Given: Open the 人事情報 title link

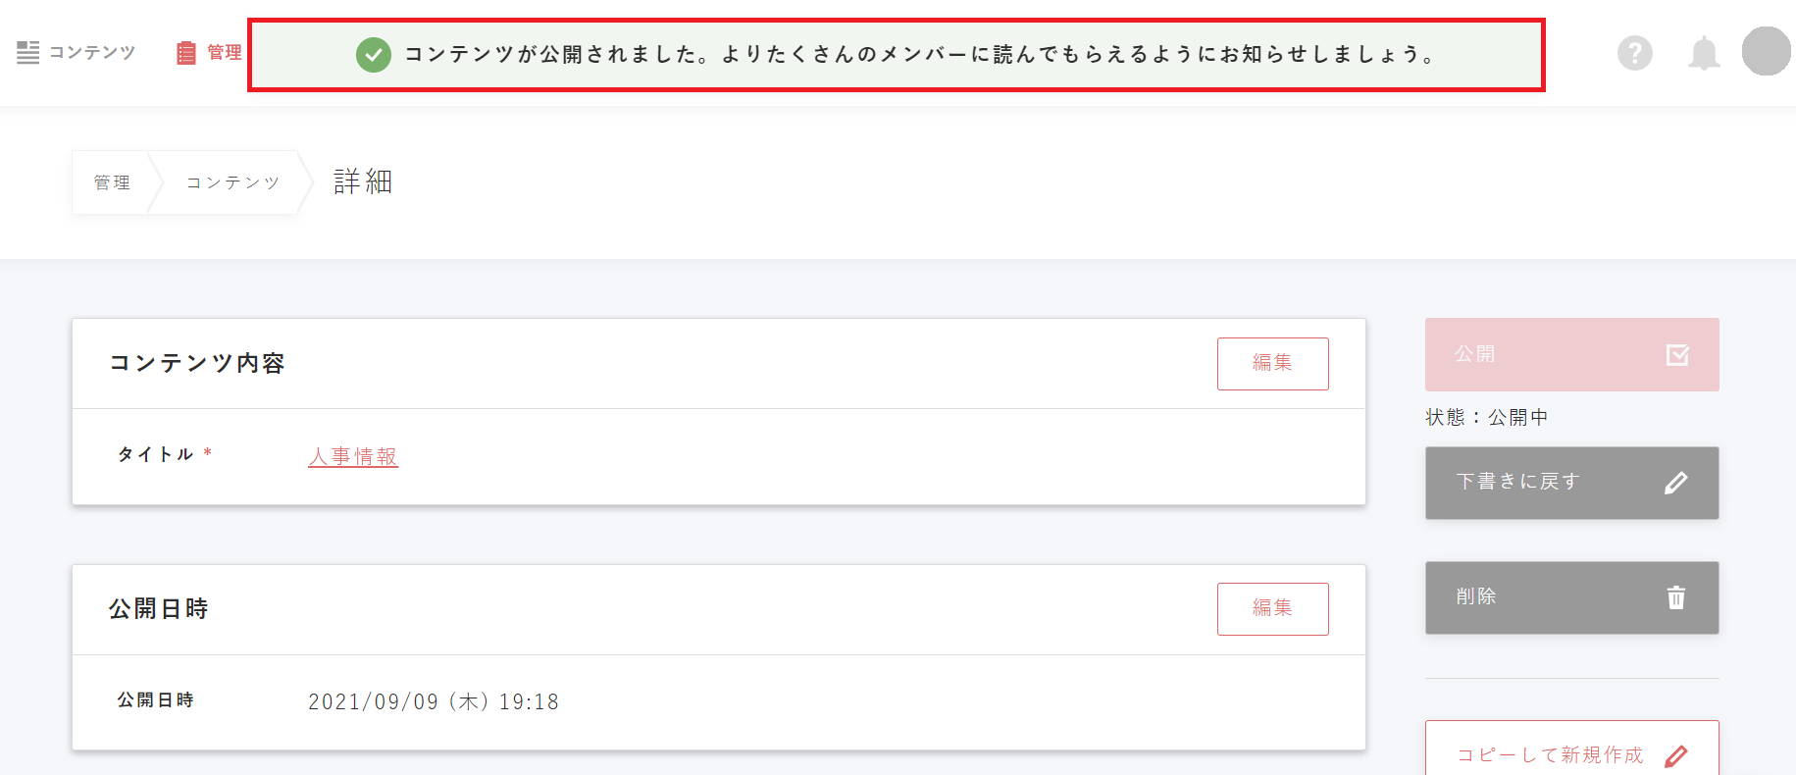Looking at the screenshot, I should tap(353, 457).
